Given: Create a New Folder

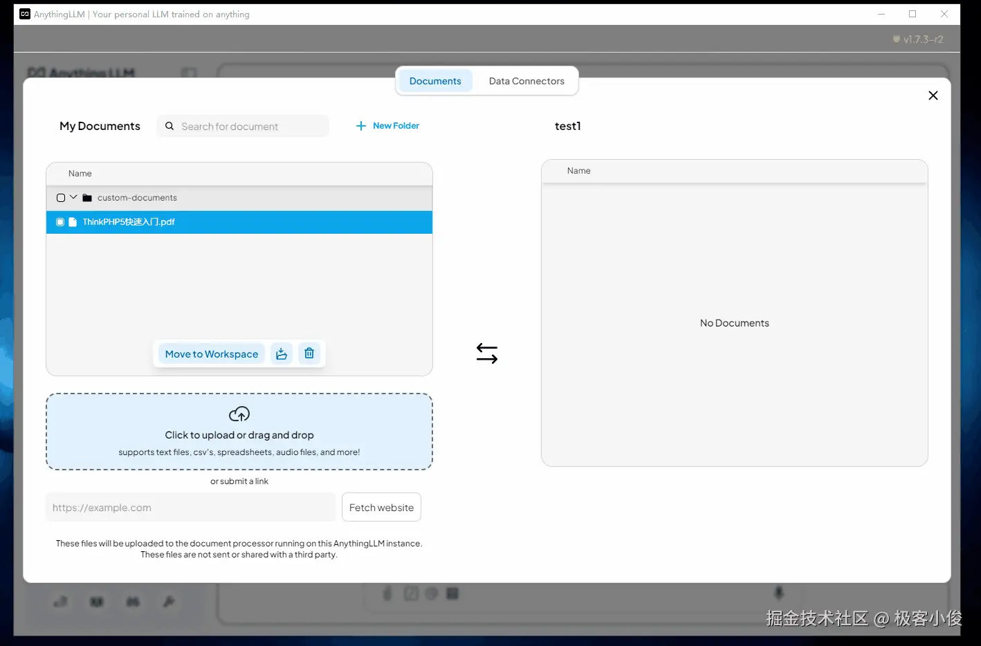Looking at the screenshot, I should [387, 126].
